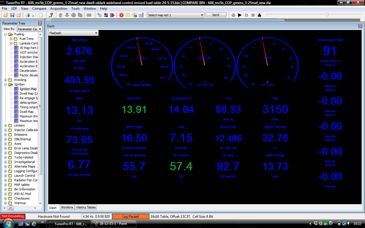Stop playback with the stop button
The height and width of the screenshot is (228, 365).
tap(253, 15)
